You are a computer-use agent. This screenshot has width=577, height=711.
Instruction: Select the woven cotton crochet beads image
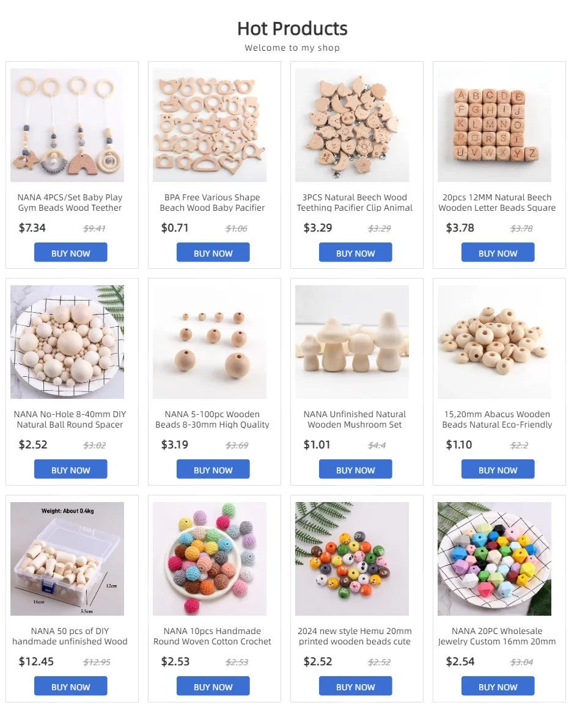pyautogui.click(x=210, y=559)
